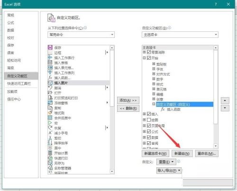The height and width of the screenshot is (191, 237).
Task: Uncheck the 背景消除 tab checkbox
Action: 149,52
